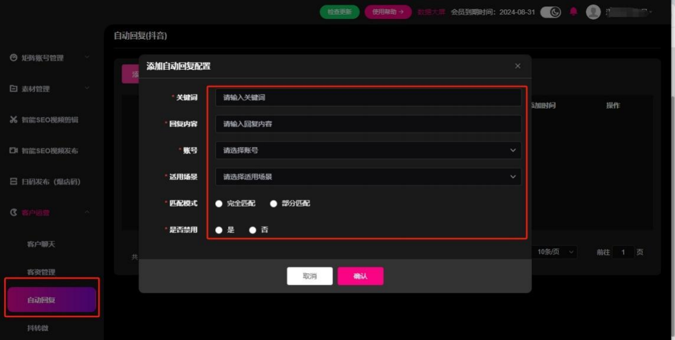Screen dimensions: 675x340
Task: Open 智能SEO视频剪辑 in sidebar
Action: tap(50, 120)
